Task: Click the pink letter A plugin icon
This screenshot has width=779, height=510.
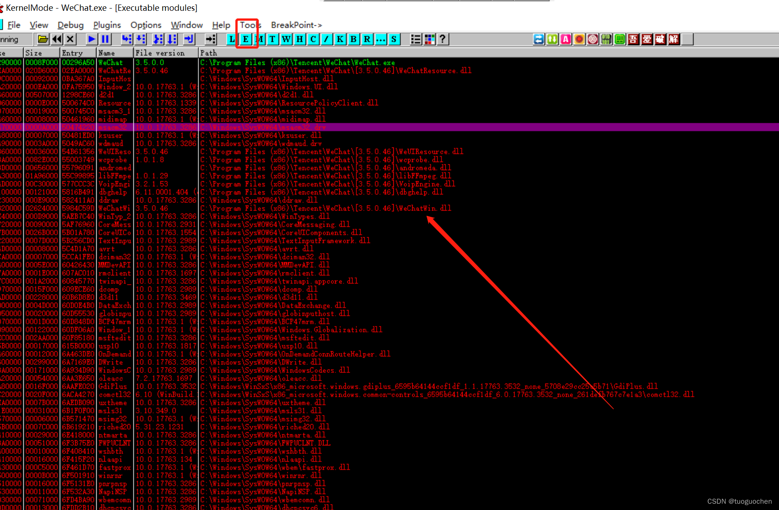Action: click(x=566, y=39)
